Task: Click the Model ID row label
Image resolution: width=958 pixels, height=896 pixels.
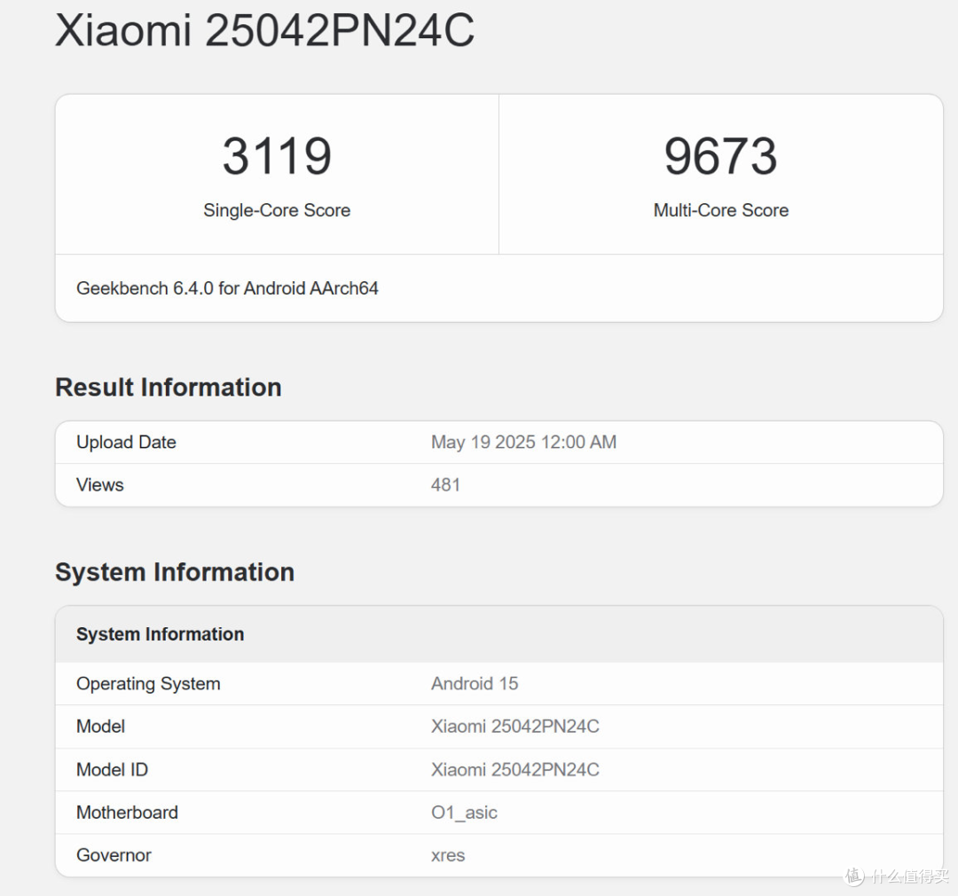Action: pyautogui.click(x=112, y=769)
